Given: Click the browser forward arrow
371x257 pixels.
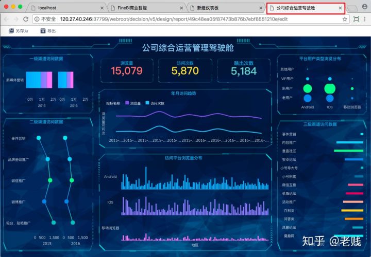Looking at the screenshot, I should click(x=16, y=19).
